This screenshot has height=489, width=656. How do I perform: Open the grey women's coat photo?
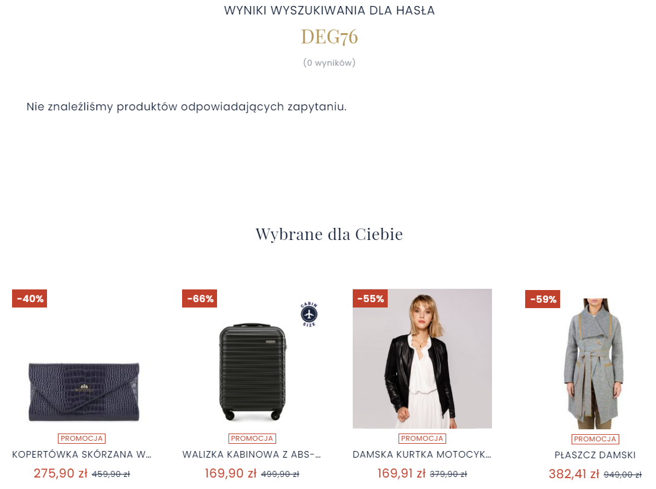[594, 364]
